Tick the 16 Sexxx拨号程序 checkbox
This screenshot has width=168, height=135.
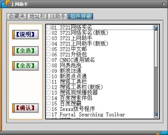[x=49, y=109]
